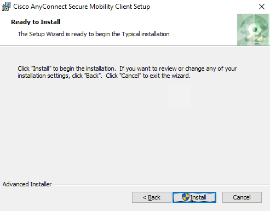This screenshot has width=270, height=211.
Task: Click the Setup word in the window title
Action: coord(142,7)
